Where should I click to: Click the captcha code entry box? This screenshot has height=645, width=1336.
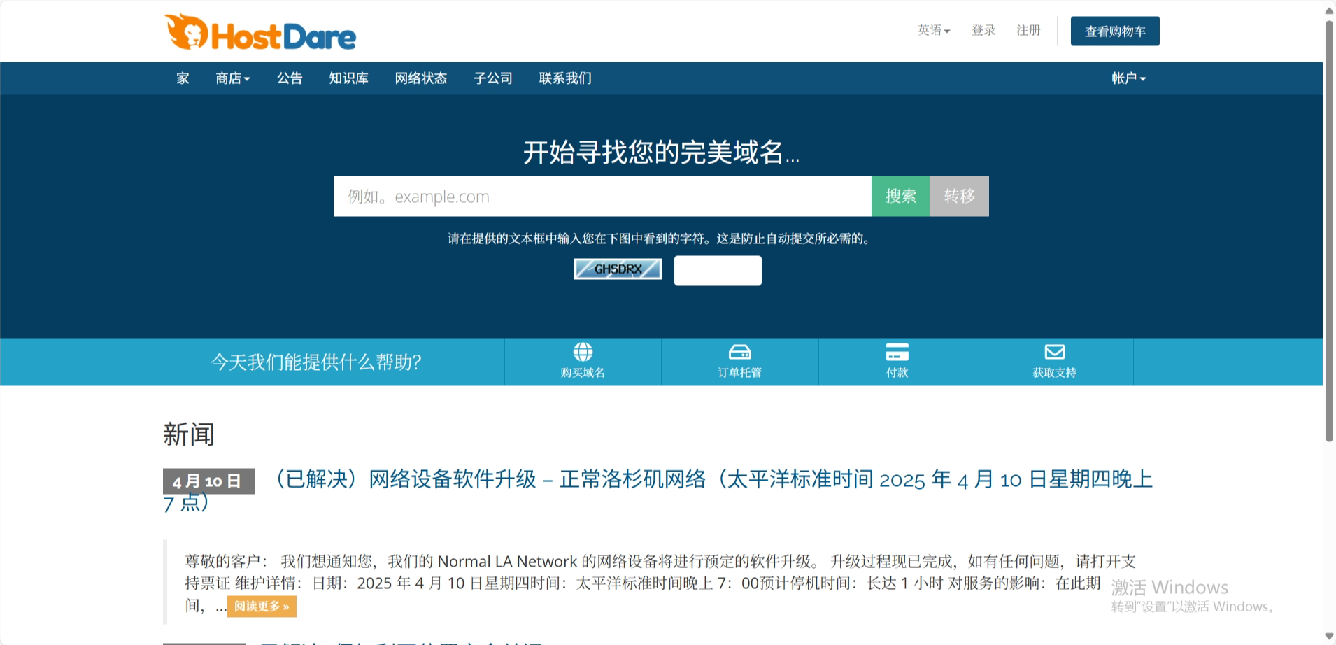click(718, 271)
